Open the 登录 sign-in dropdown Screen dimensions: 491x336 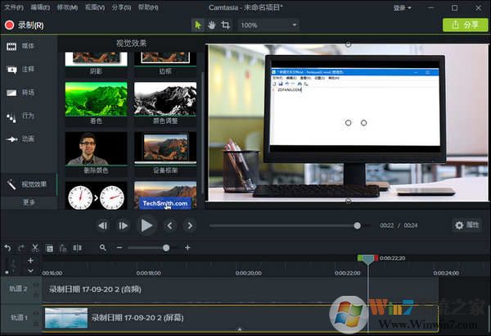point(402,8)
